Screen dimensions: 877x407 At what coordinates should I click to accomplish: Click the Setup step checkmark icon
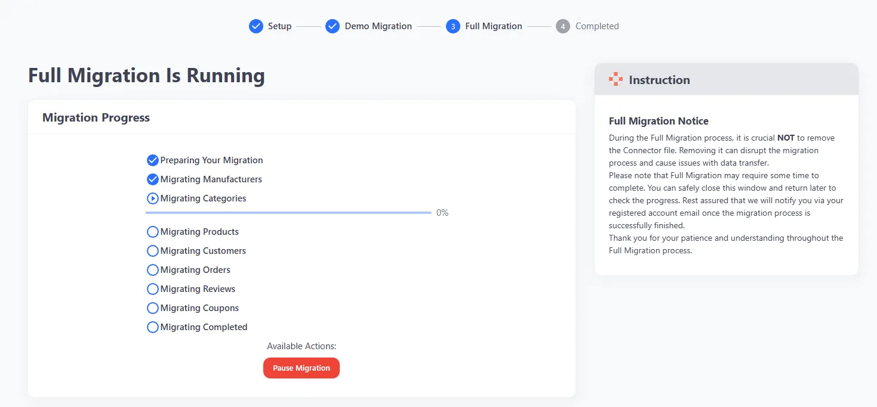256,26
